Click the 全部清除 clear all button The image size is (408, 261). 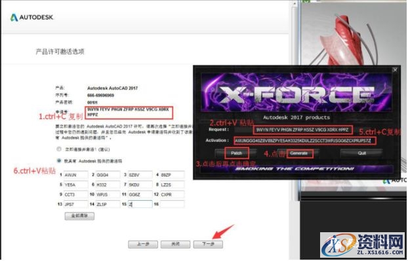(x=79, y=216)
